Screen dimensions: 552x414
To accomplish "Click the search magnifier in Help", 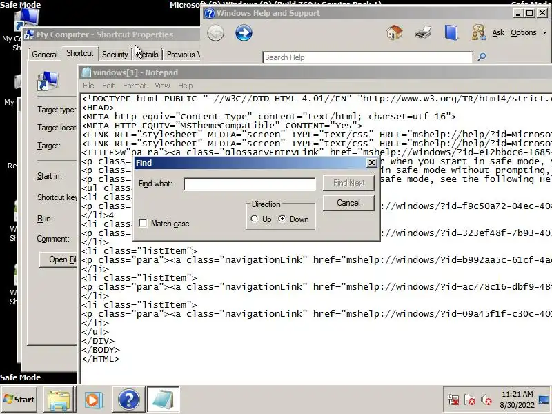I will [x=482, y=57].
